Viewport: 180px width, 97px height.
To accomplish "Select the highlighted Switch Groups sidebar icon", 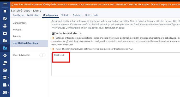I will [x=5, y=48].
